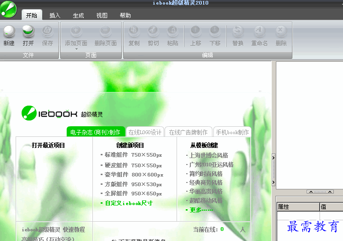The image size is (343, 241).
Task: Open iebook超级精灵 快速教程 link
Action: (53, 229)
